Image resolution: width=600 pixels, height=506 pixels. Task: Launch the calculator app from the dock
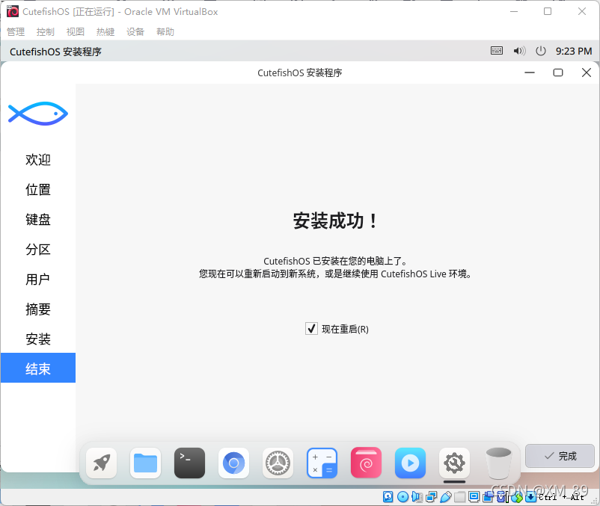pos(322,463)
